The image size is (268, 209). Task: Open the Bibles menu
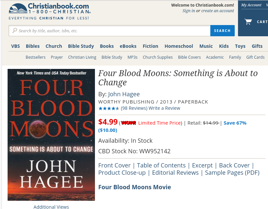click(33, 46)
